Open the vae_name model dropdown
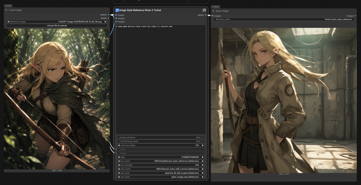 [161, 177]
